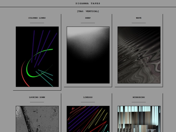Open the DEEP title link

[88, 18]
